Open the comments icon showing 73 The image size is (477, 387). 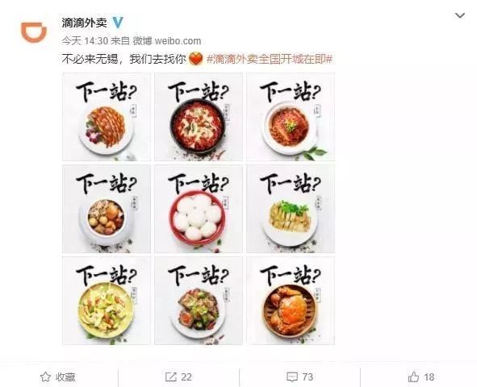[x=292, y=377]
